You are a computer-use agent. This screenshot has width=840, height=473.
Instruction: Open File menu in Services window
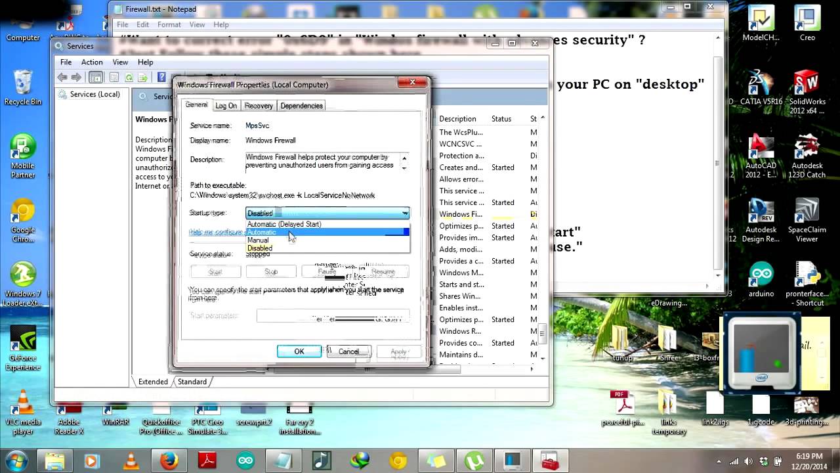click(66, 62)
